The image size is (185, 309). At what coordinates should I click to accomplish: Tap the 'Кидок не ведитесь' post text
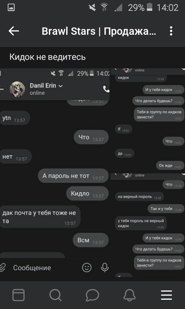(x=47, y=57)
